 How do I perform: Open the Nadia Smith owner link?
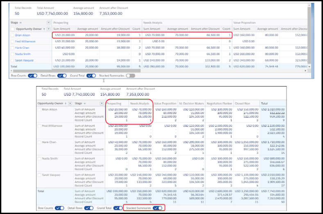pyautogui.click(x=23, y=54)
